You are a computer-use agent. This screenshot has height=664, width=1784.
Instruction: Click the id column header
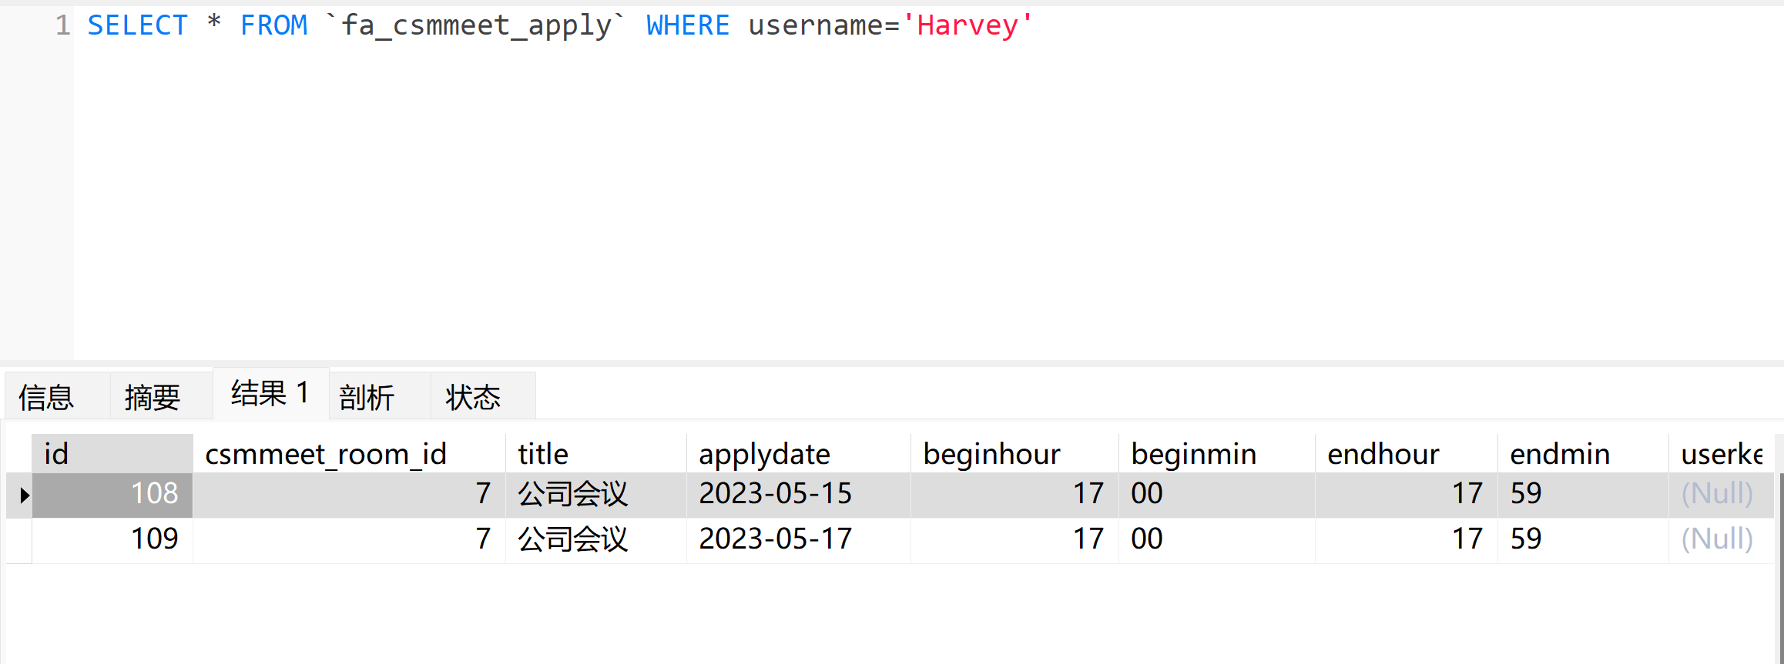click(x=112, y=453)
